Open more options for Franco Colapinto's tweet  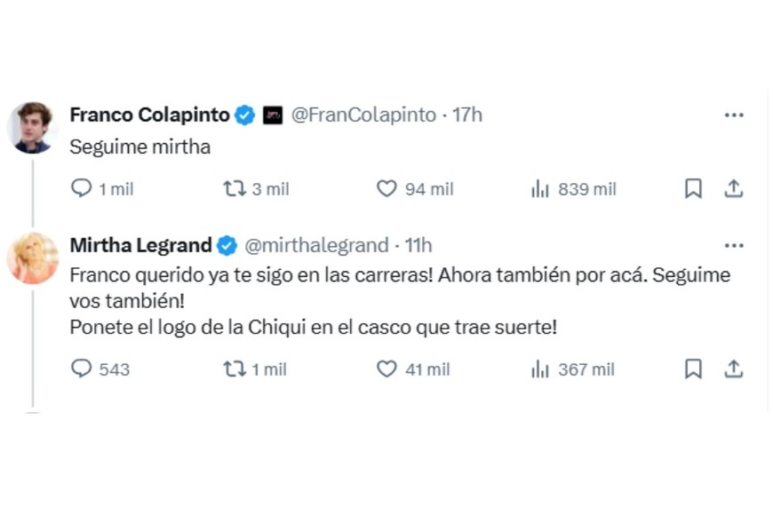[x=733, y=115]
